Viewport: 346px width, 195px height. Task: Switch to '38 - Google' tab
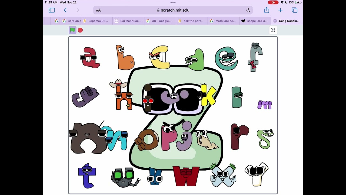point(160,21)
